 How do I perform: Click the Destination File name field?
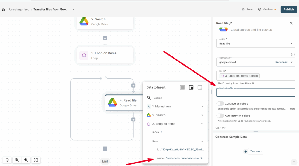pos(255,93)
